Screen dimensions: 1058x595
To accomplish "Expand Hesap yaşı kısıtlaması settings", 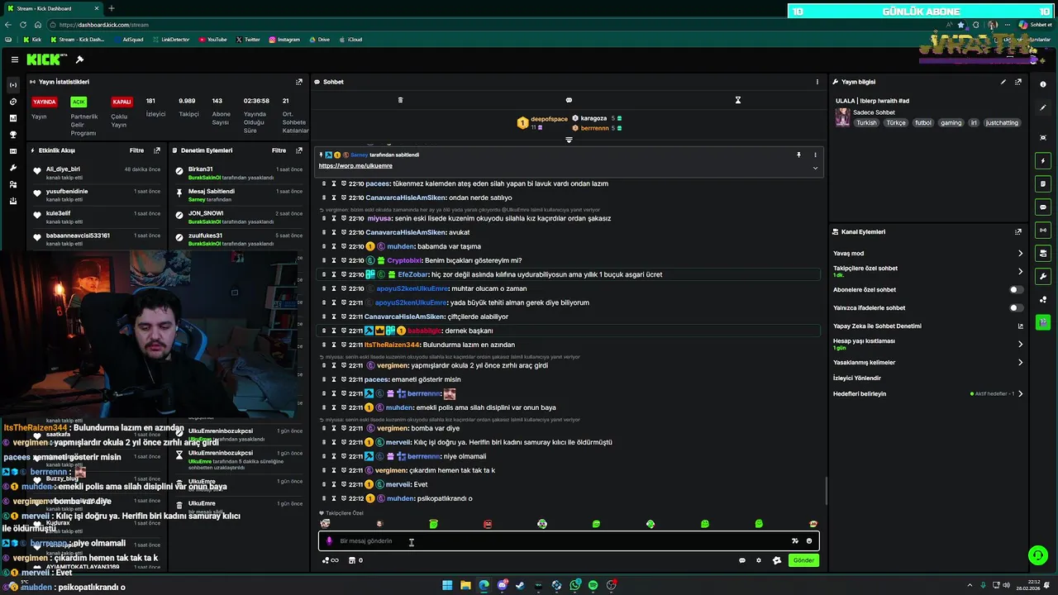I will [1020, 344].
